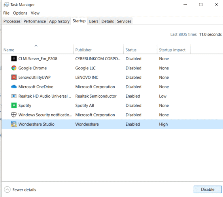
Task: Click the CLMLServer_For_P2G8 app icon
Action: click(x=14, y=59)
